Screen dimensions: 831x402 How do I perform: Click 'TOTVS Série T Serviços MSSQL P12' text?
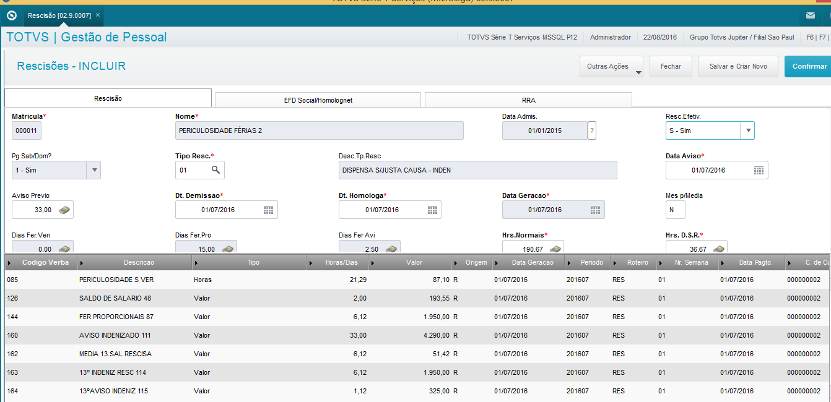tap(522, 37)
